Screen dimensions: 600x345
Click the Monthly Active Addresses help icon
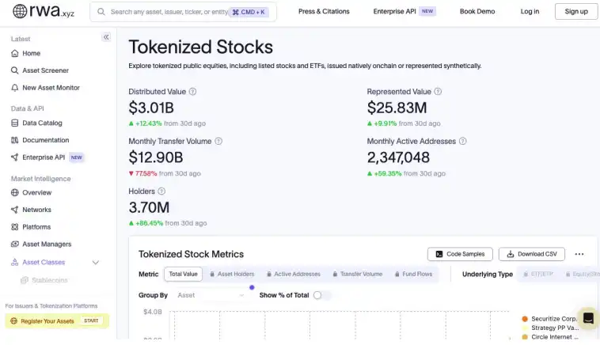coord(462,141)
